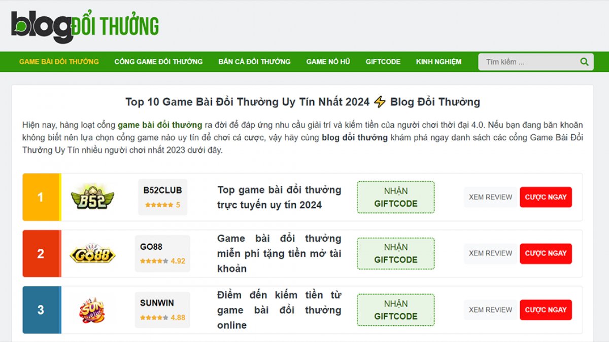Screen dimensions: 609x342
Task: Follow the green 'game bài đổi thưởng' link
Action: tap(160, 125)
